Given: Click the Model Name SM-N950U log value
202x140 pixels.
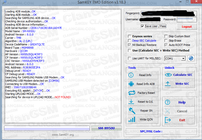Looking at the screenshot, I should point(29,31).
